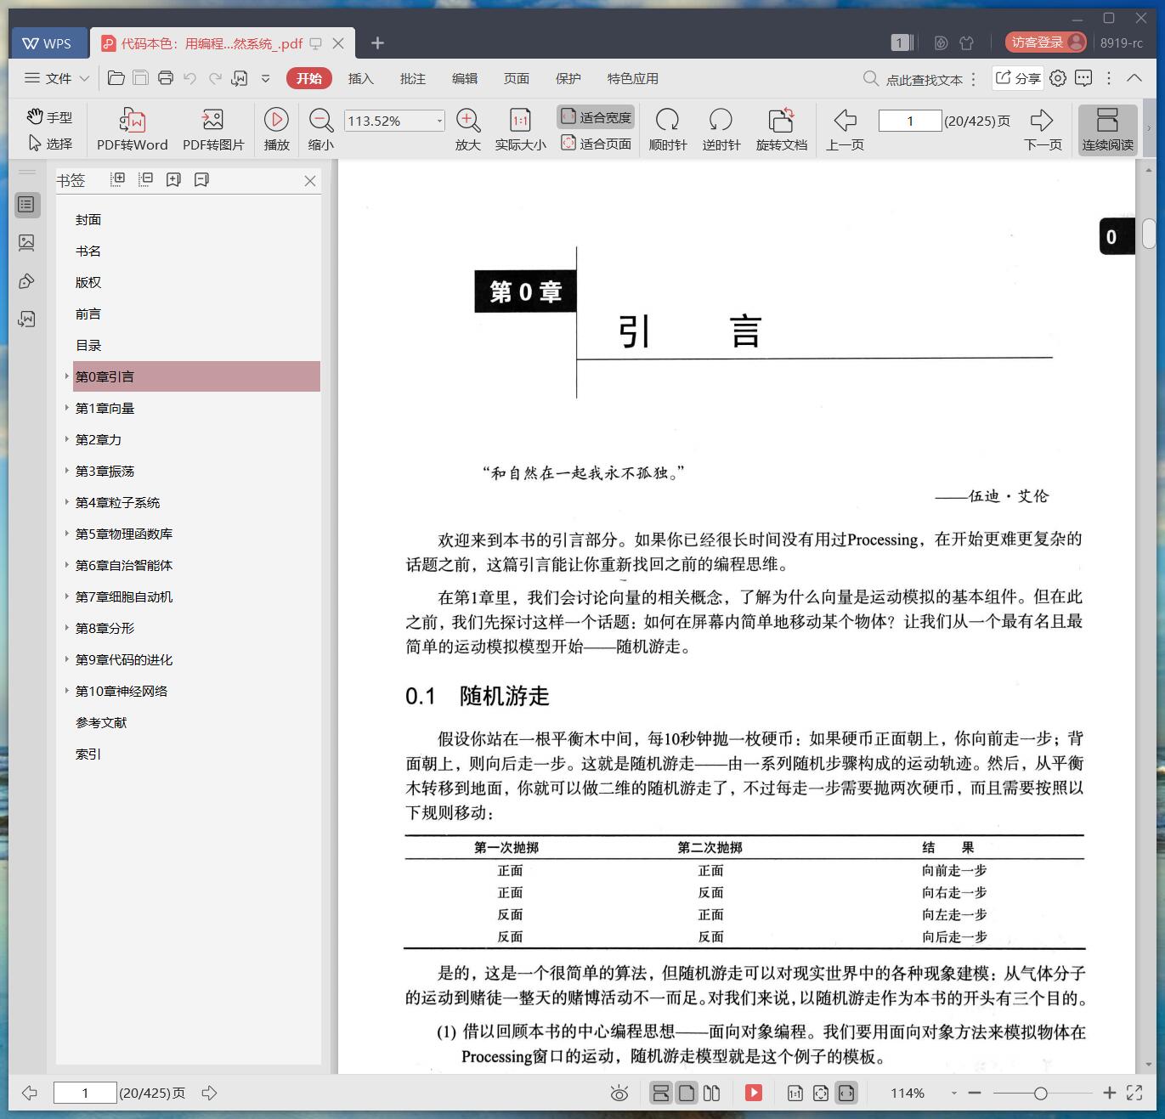Enter fullscreen with status bar icon
This screenshot has width=1165, height=1119.
[x=1134, y=1093]
